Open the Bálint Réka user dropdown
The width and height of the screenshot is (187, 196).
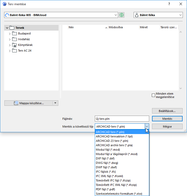tap(180, 15)
